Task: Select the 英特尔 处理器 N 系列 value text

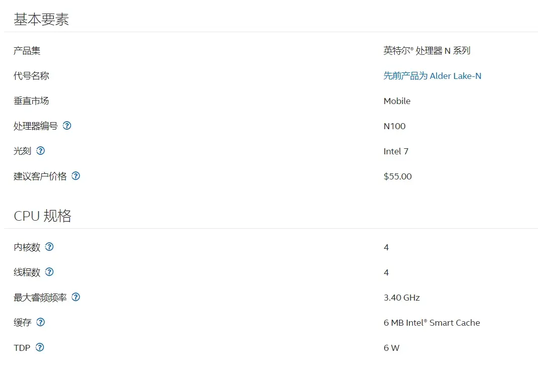Action: [426, 51]
